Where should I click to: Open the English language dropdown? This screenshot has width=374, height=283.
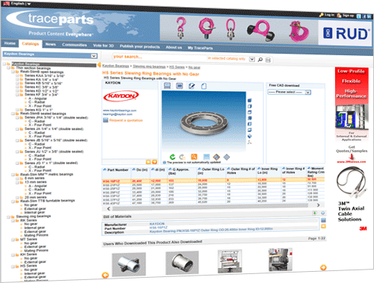click(x=29, y=4)
